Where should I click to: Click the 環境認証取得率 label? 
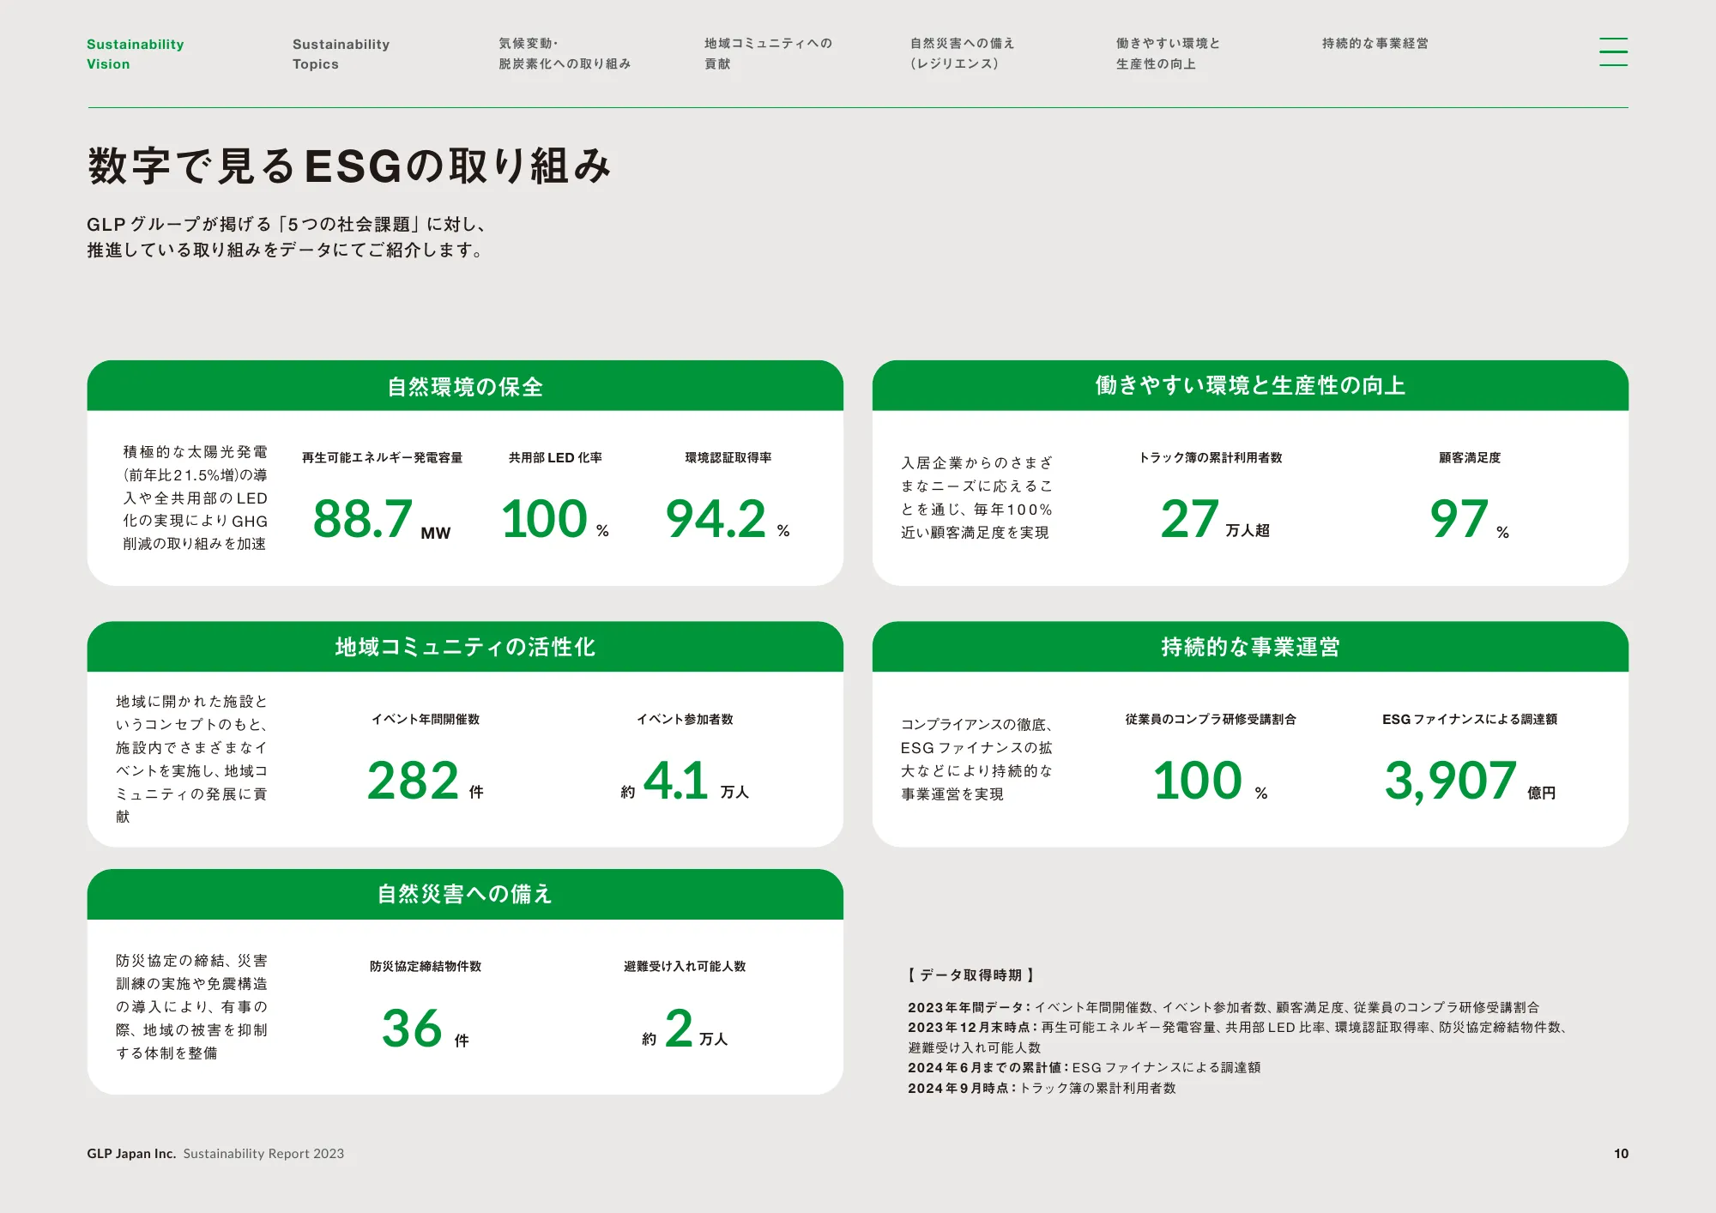(x=728, y=458)
